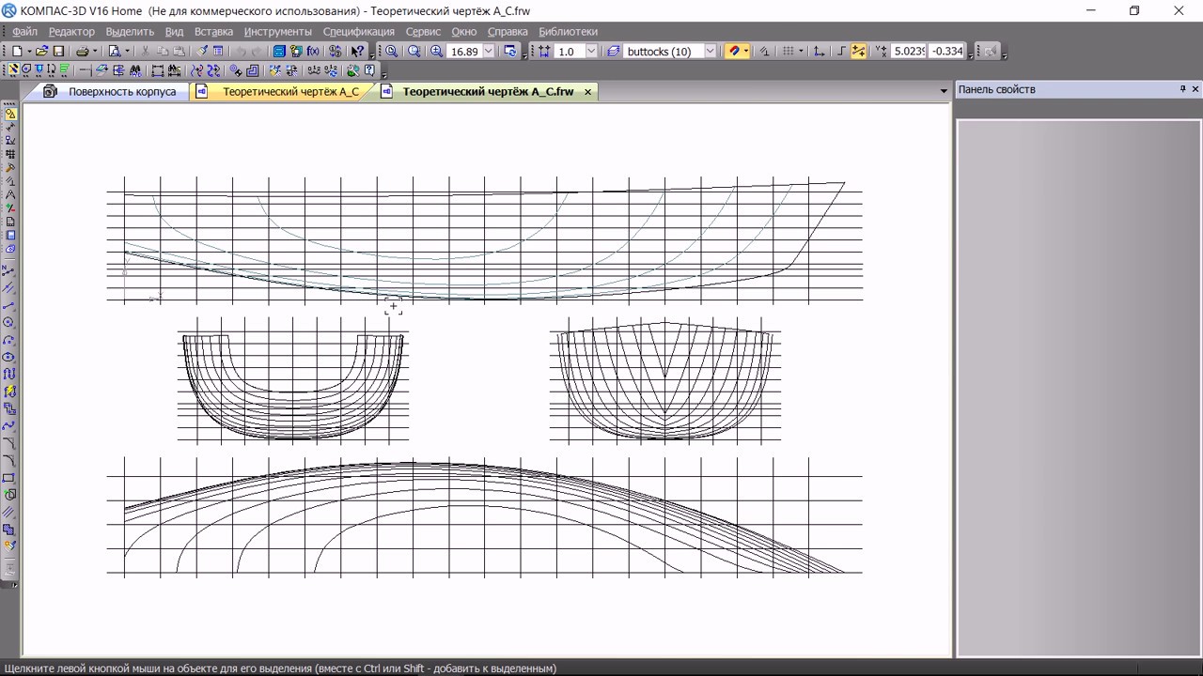Open the zoom scale 16.89 dropdown
The height and width of the screenshot is (676, 1203).
[x=488, y=51]
